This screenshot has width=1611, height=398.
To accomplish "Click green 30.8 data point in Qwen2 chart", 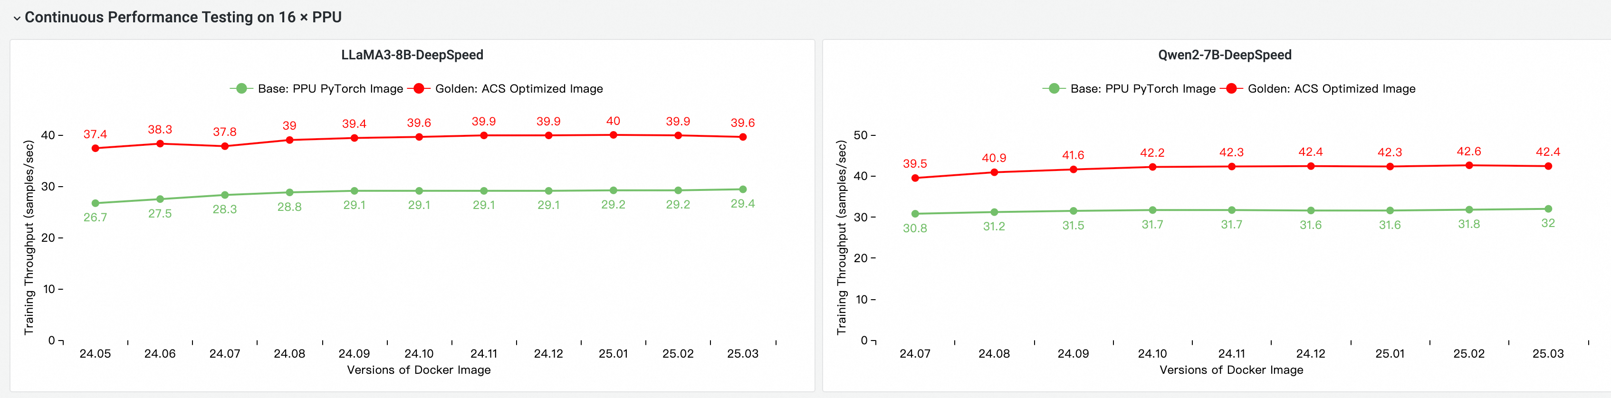I will pyautogui.click(x=915, y=214).
